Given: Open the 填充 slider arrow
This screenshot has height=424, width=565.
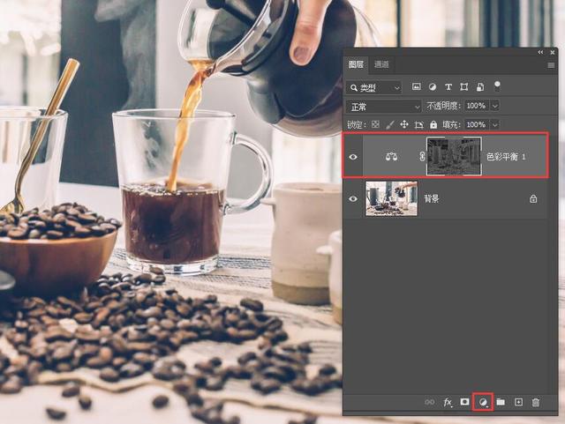Looking at the screenshot, I should click(x=495, y=124).
